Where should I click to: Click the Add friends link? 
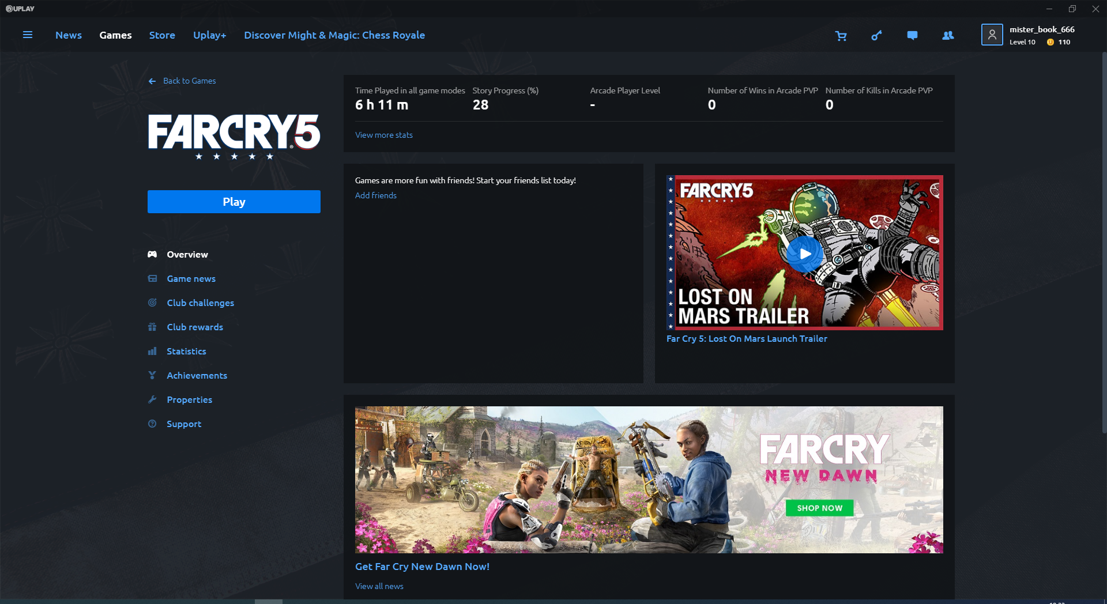click(x=376, y=195)
